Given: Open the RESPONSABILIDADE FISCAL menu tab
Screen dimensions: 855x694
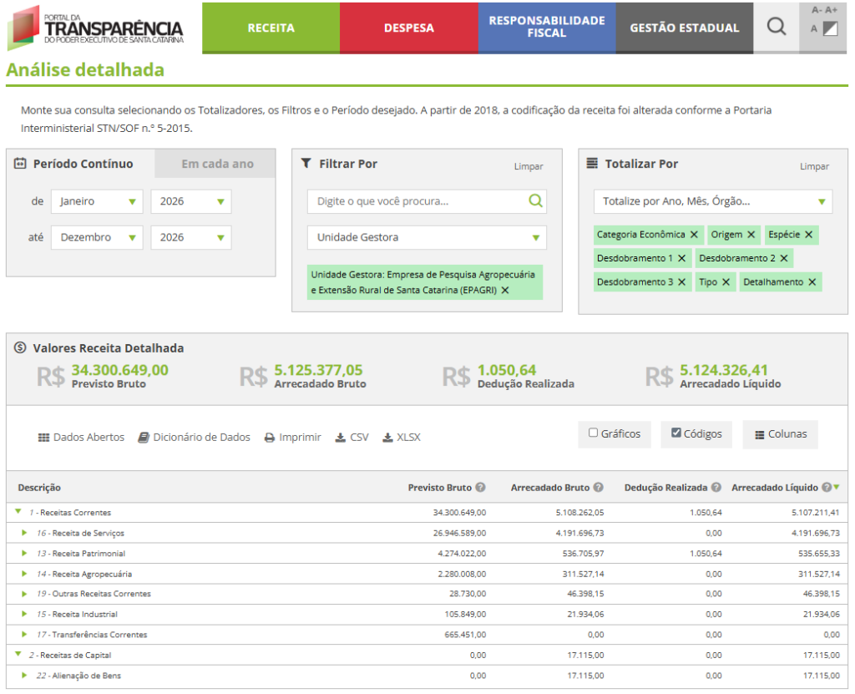Looking at the screenshot, I should pos(546,28).
